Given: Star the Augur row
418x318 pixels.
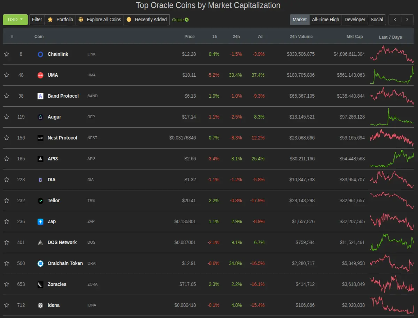Looking at the screenshot, I should pyautogui.click(x=7, y=117).
